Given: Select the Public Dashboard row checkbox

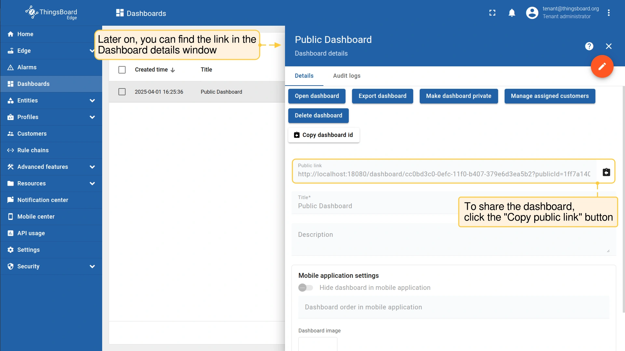Looking at the screenshot, I should coord(122,92).
